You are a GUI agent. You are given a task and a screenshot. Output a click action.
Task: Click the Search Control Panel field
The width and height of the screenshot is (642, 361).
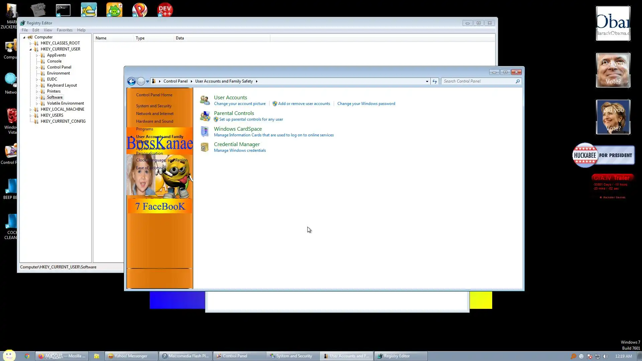(478, 81)
